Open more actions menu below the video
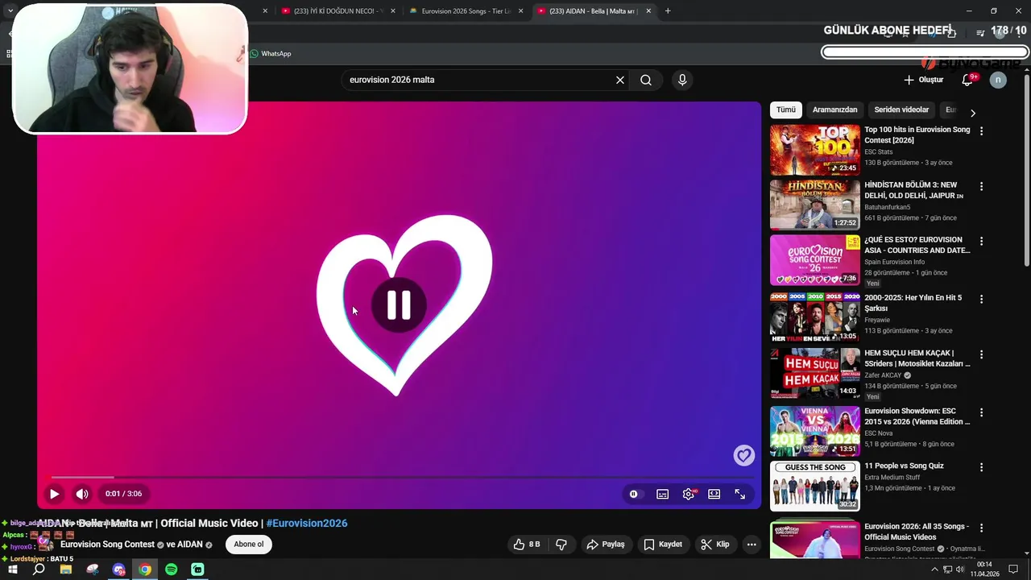1031x580 pixels. (752, 545)
